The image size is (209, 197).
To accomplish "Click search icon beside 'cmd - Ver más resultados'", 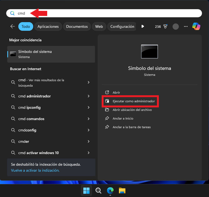I will [13, 82].
